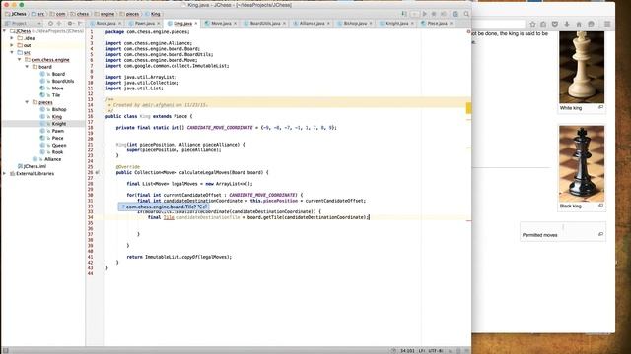Switch to the BoardUtils.java tab
The image size is (631, 354).
[x=264, y=24]
